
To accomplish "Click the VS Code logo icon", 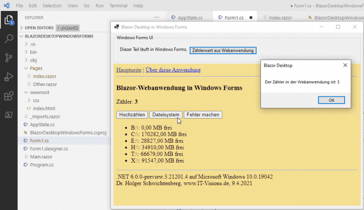I will pos(7,5).
